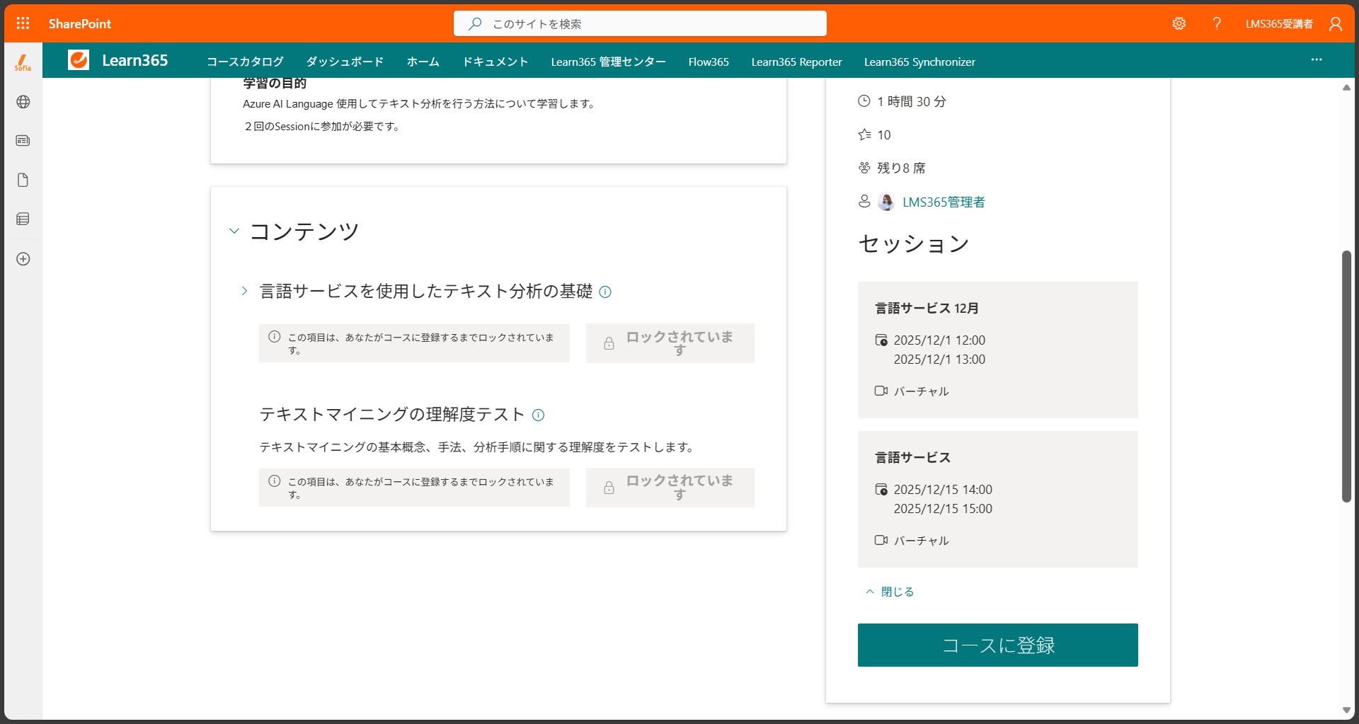Open help question mark icon
The image size is (1359, 724).
(x=1217, y=23)
